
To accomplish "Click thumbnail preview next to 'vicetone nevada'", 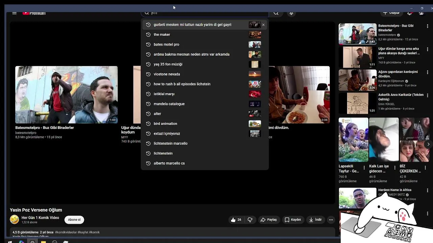I will pos(255,74).
